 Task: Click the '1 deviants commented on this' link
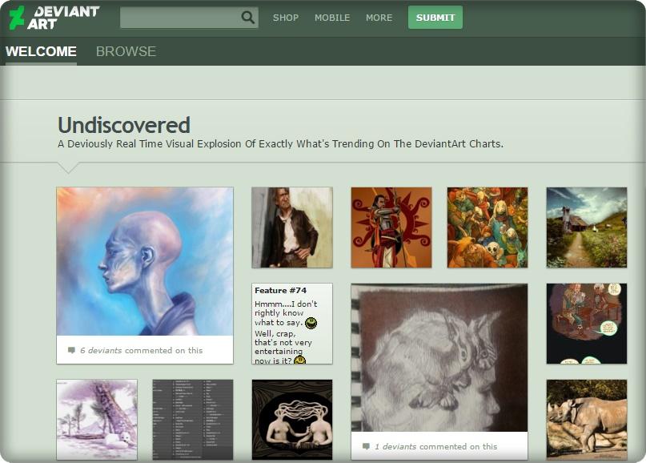point(435,446)
